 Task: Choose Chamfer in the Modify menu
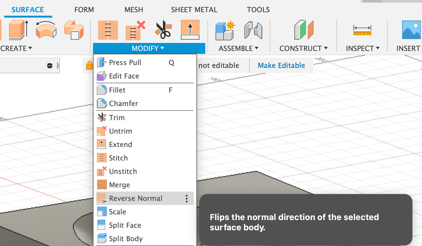[x=123, y=103]
